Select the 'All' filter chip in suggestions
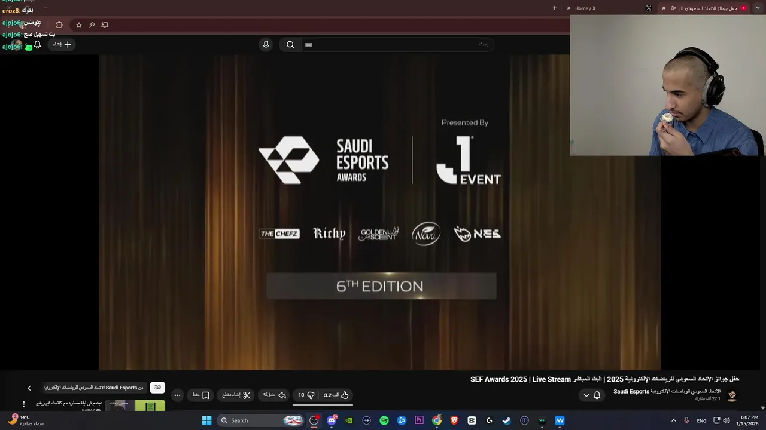The image size is (766, 430). point(157,387)
